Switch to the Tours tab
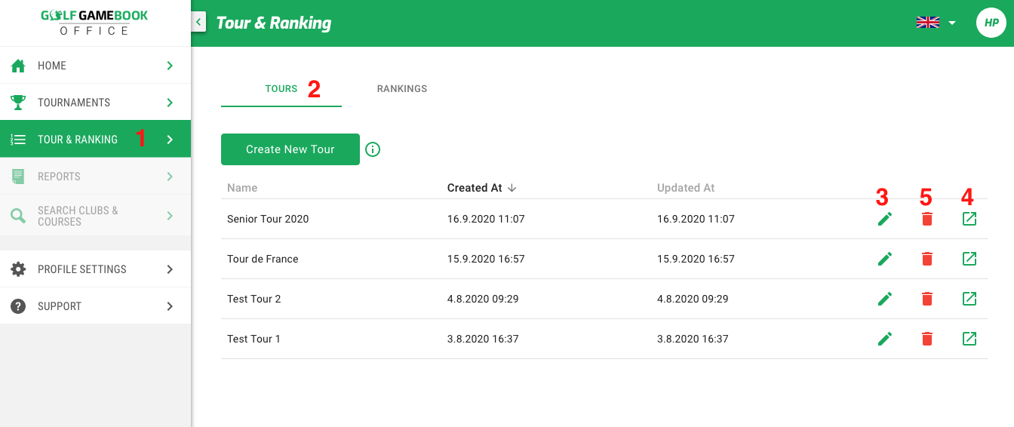Image resolution: width=1014 pixels, height=427 pixels. pyautogui.click(x=281, y=89)
